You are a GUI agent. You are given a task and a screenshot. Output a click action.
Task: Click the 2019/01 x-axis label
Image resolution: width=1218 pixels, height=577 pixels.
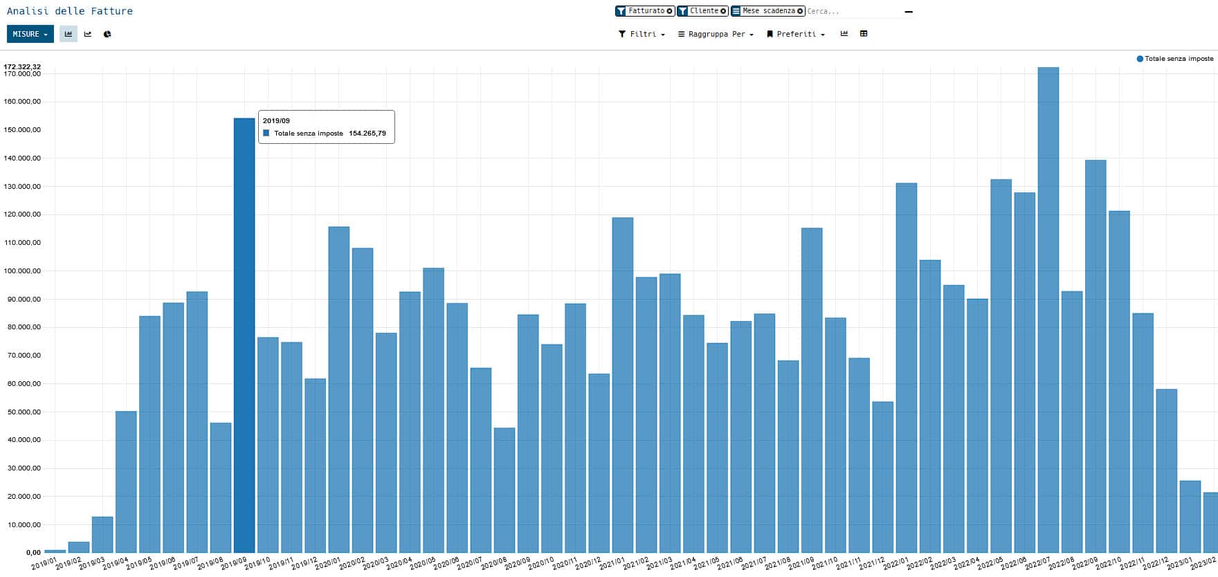click(44, 564)
